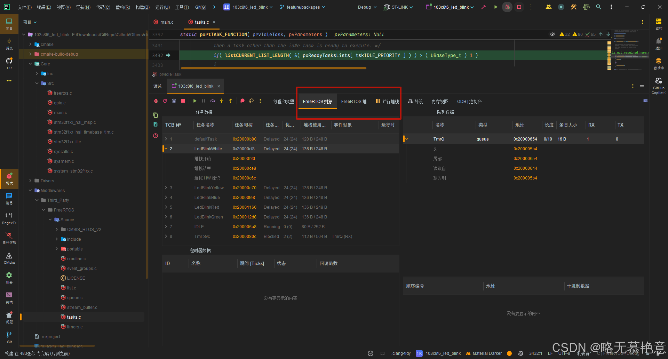Screen dimensions: 668x359
Task: Click the Run button in top toolbar
Action: (495, 7)
